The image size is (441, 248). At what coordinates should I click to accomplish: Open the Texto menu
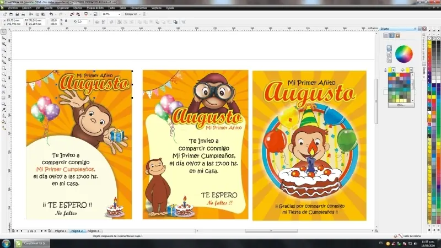111,8
